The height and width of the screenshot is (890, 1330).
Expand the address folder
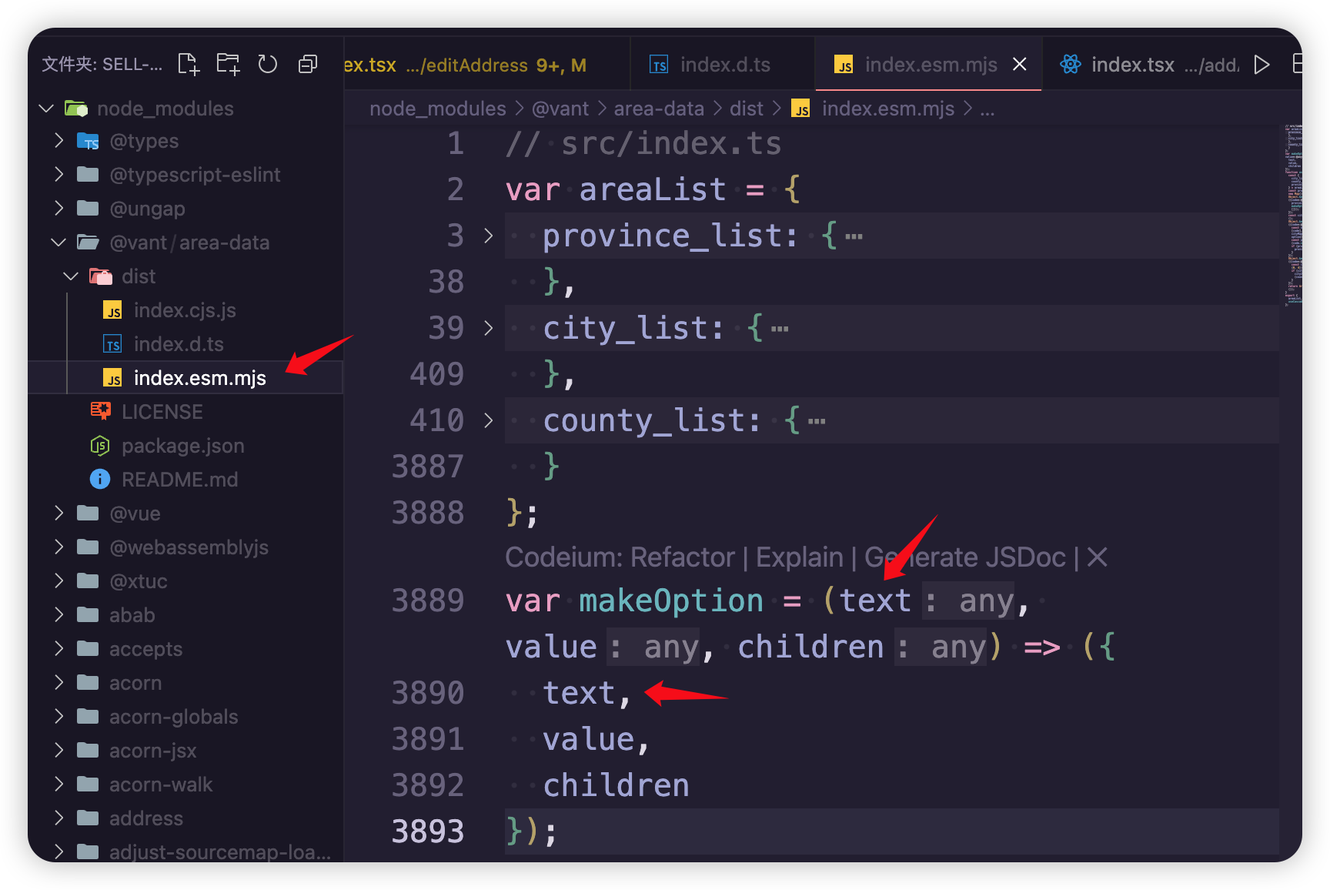(58, 818)
